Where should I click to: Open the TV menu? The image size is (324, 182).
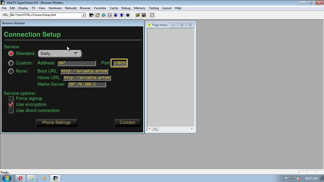click(33, 8)
